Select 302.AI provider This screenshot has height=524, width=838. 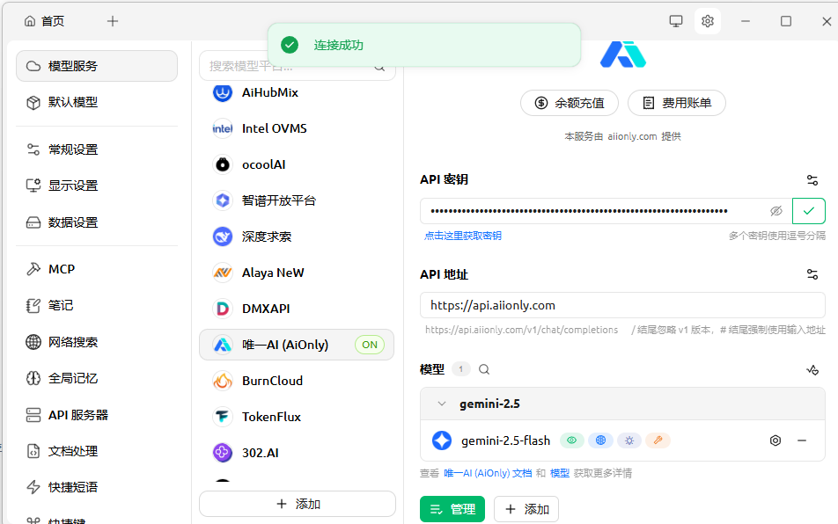pyautogui.click(x=297, y=453)
